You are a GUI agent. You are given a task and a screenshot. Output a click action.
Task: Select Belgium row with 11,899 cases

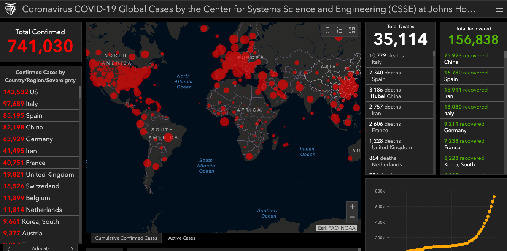pos(40,198)
